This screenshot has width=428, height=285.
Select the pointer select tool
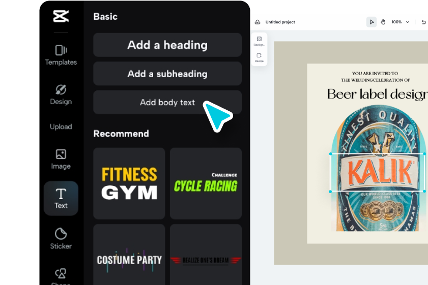point(371,22)
